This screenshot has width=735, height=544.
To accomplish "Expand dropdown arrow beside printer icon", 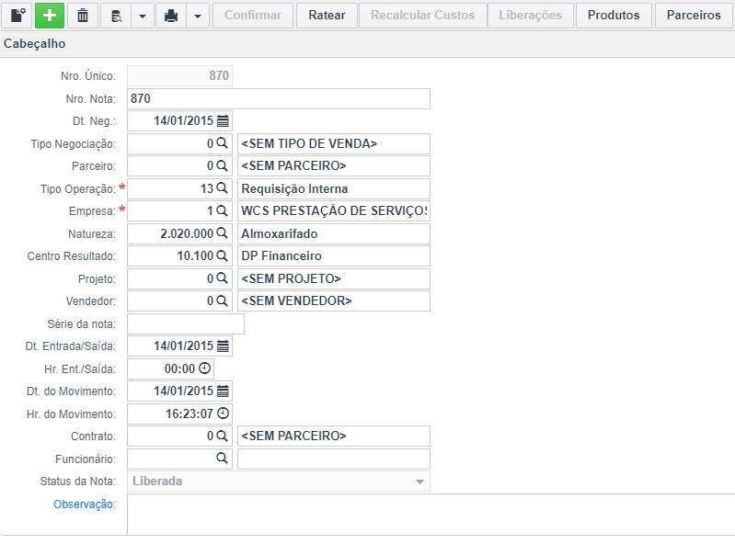I will click(x=198, y=16).
